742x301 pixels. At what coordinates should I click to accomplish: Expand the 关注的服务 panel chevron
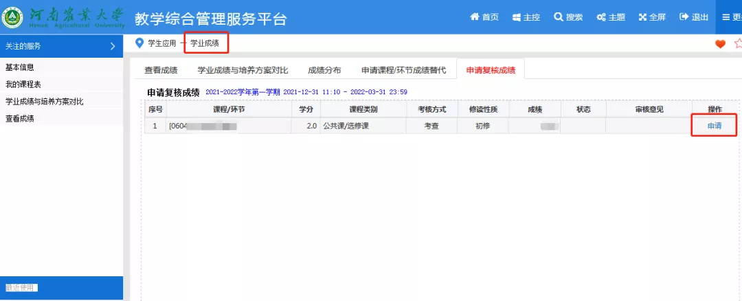click(113, 46)
